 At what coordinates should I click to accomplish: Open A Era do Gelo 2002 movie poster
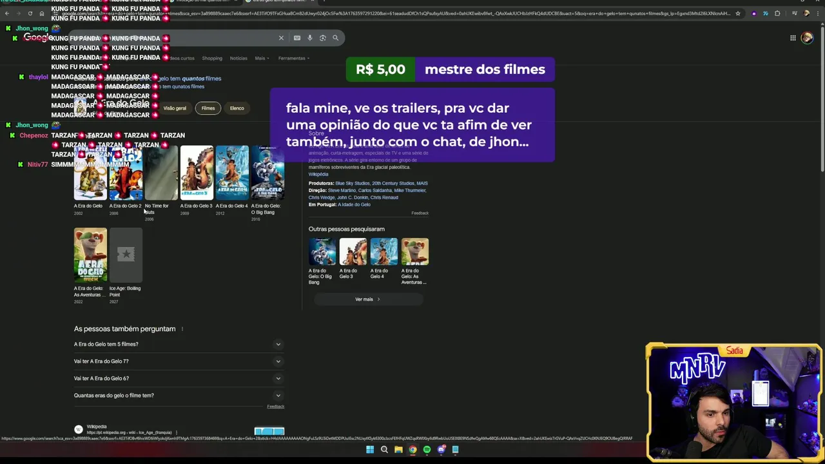click(90, 173)
